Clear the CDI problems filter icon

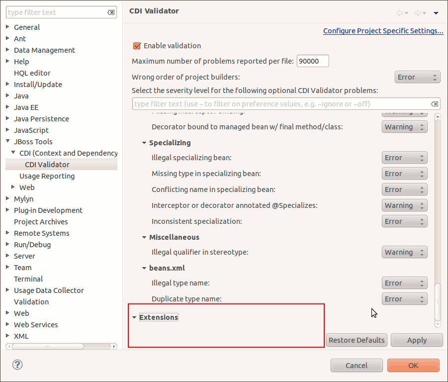pyautogui.click(x=435, y=104)
